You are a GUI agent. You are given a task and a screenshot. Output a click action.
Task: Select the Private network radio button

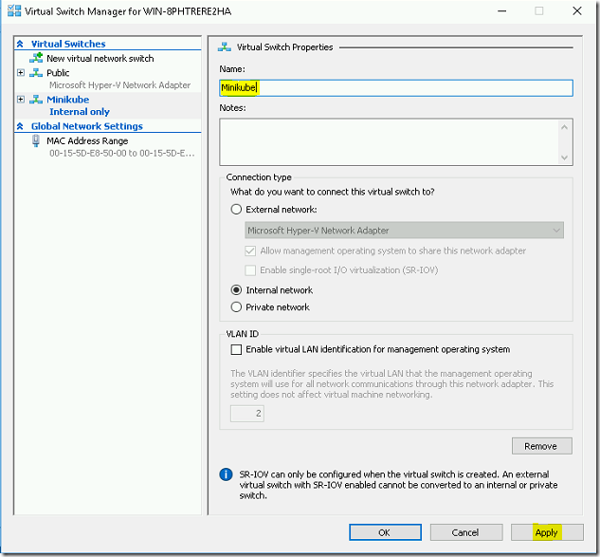[x=236, y=306]
